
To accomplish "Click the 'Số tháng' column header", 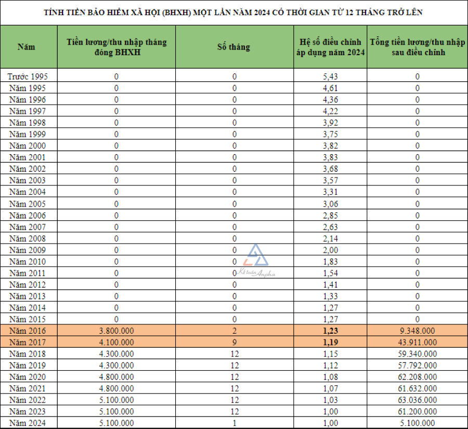I will pyautogui.click(x=235, y=47).
